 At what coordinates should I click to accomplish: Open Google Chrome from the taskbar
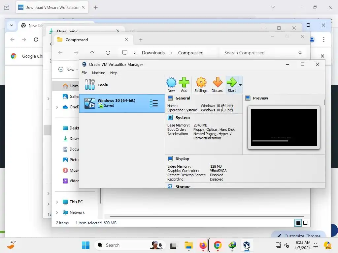[218, 245]
